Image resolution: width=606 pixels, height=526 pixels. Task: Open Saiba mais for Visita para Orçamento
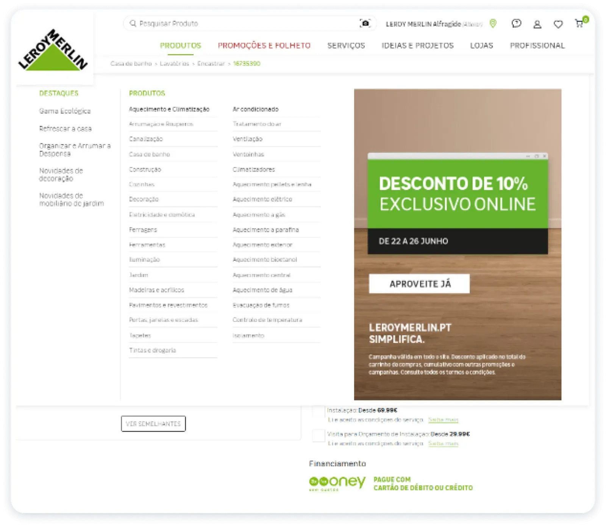443,443
